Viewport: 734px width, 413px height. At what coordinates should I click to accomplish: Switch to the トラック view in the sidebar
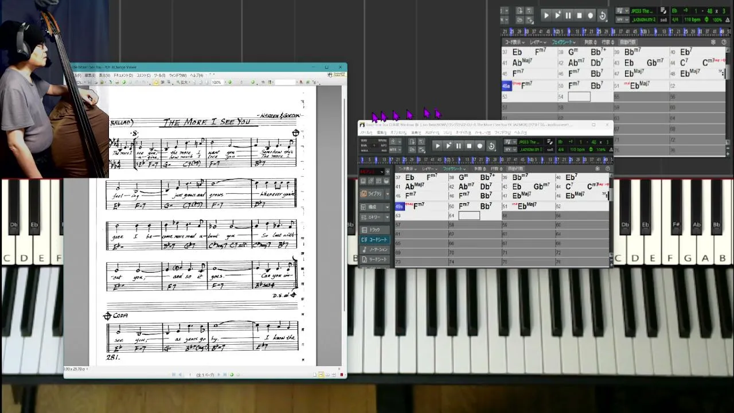coord(374,230)
